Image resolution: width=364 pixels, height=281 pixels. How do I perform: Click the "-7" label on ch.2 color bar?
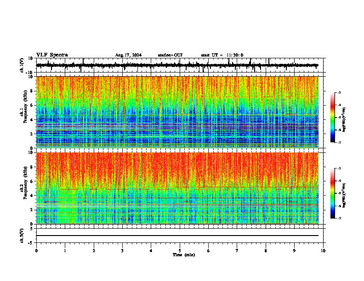(339, 219)
